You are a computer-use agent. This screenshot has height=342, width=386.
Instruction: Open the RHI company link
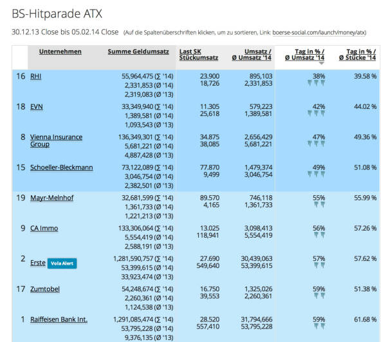click(x=36, y=76)
